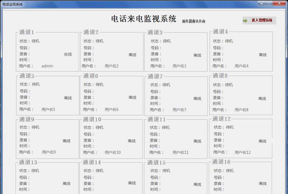Click the 进入管理系统 button
The width and height of the screenshot is (288, 194).
(x=262, y=20)
